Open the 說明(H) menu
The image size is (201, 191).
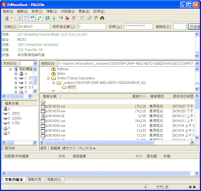coord(99,12)
